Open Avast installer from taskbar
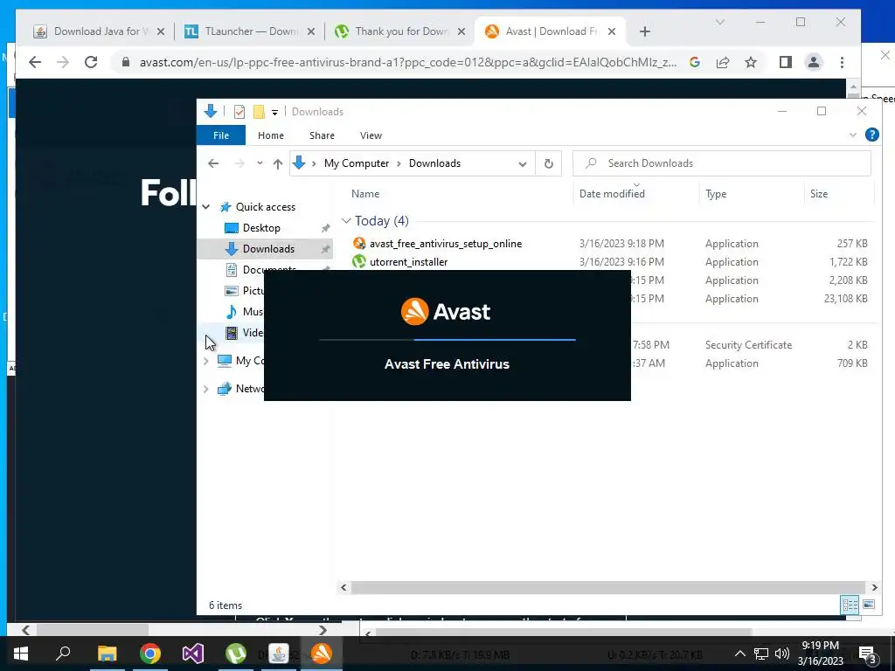The height and width of the screenshot is (671, 895). pyautogui.click(x=322, y=654)
